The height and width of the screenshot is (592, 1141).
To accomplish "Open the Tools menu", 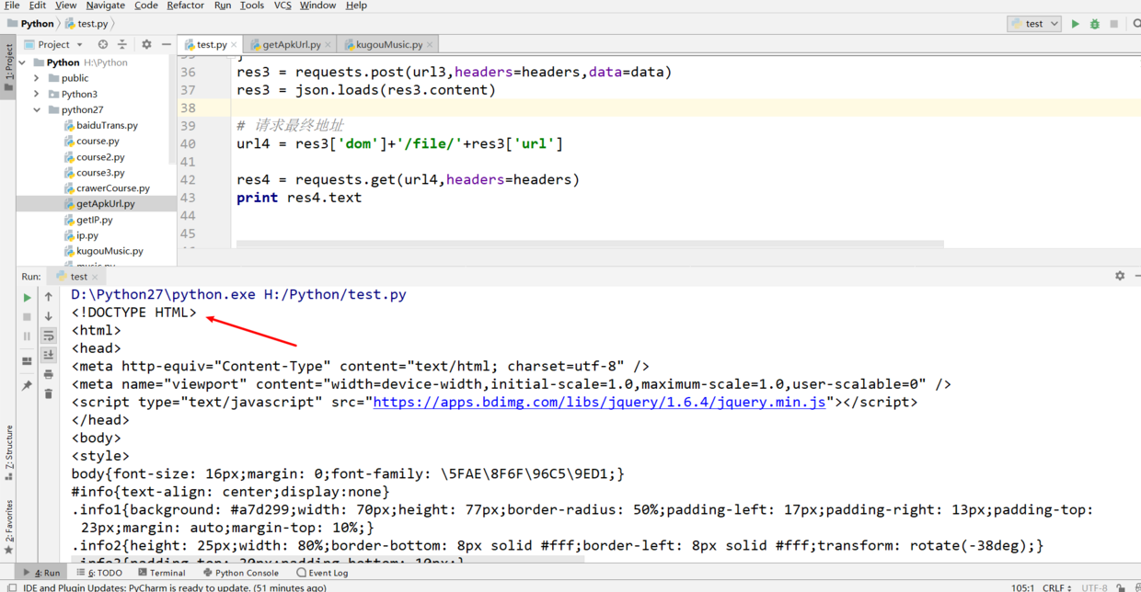I will click(x=252, y=6).
